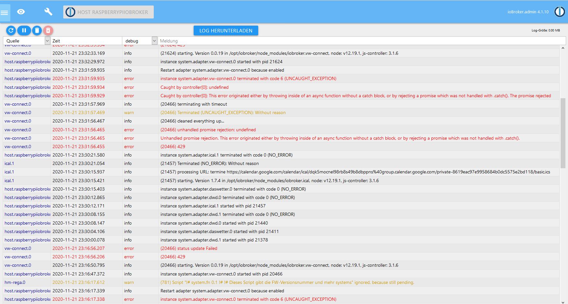The width and height of the screenshot is (568, 304).
Task: Click 'dwd.0 terminated with code 0' message
Action: [228, 197]
